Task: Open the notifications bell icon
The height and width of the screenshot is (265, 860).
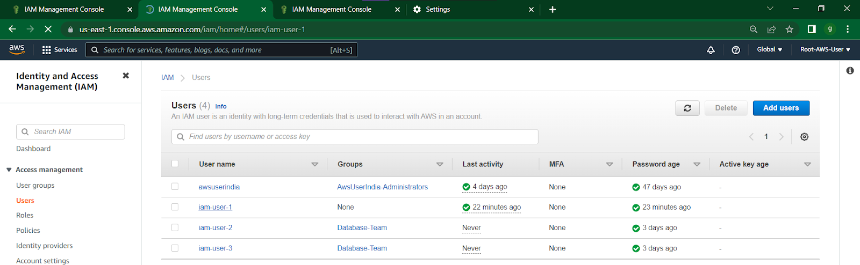Action: click(x=711, y=50)
